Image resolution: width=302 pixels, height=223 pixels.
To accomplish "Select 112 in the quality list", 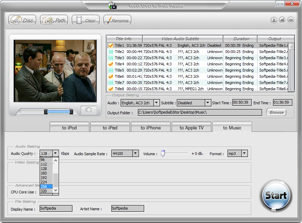I will [x=46, y=164].
